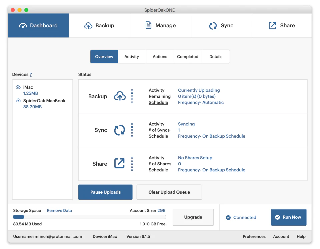
Task: Open the Share Schedule link
Action: tap(158, 170)
